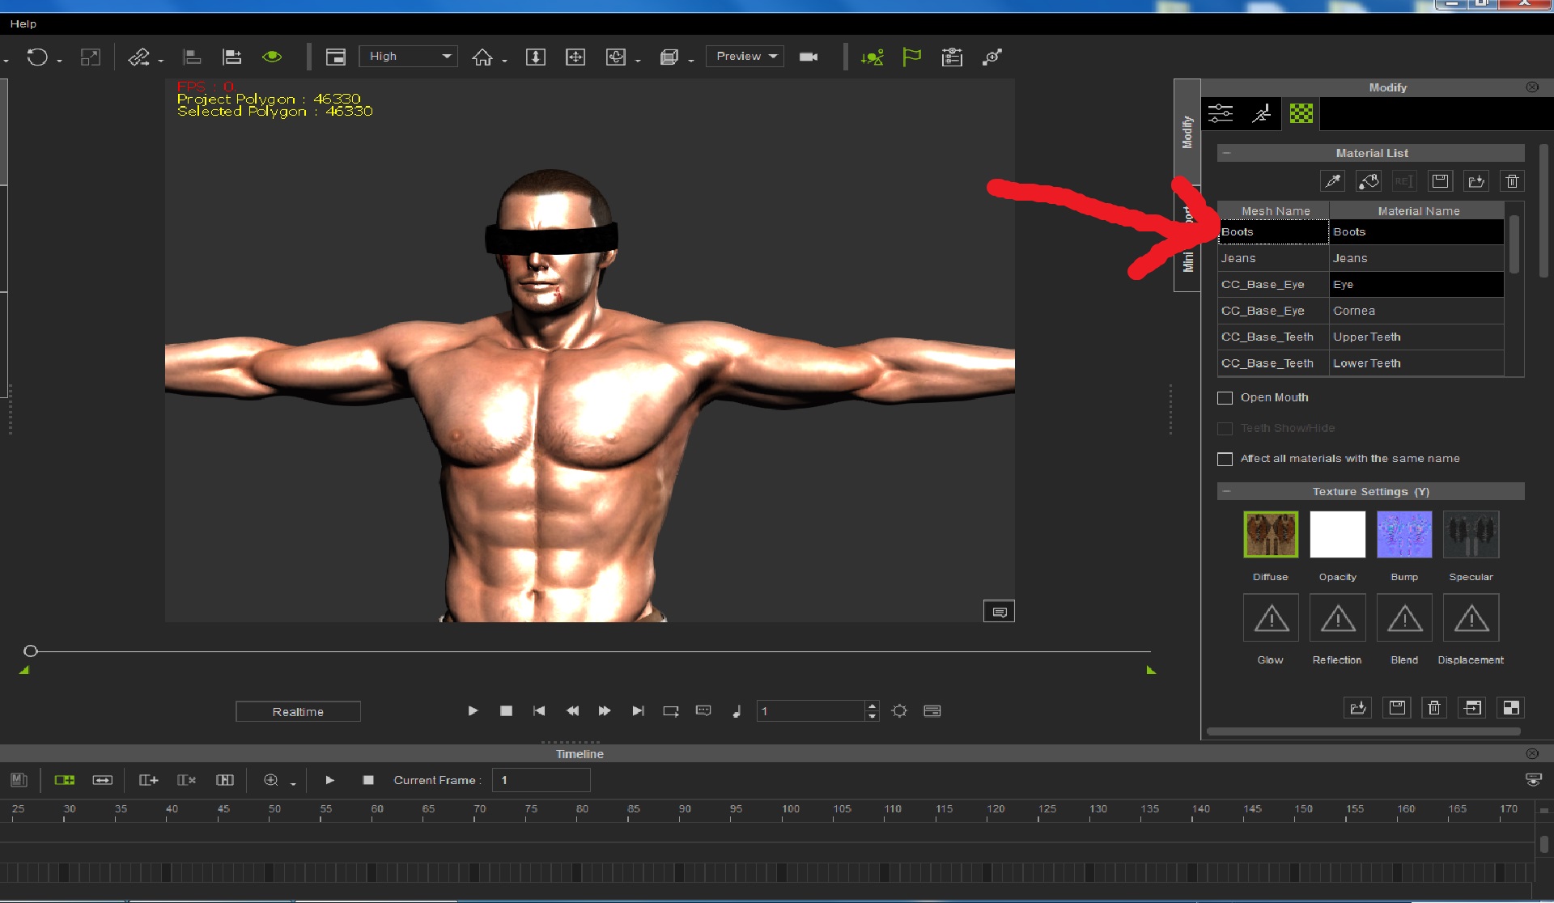This screenshot has width=1554, height=903.
Task: Close the Timeline panel
Action: (x=1532, y=754)
